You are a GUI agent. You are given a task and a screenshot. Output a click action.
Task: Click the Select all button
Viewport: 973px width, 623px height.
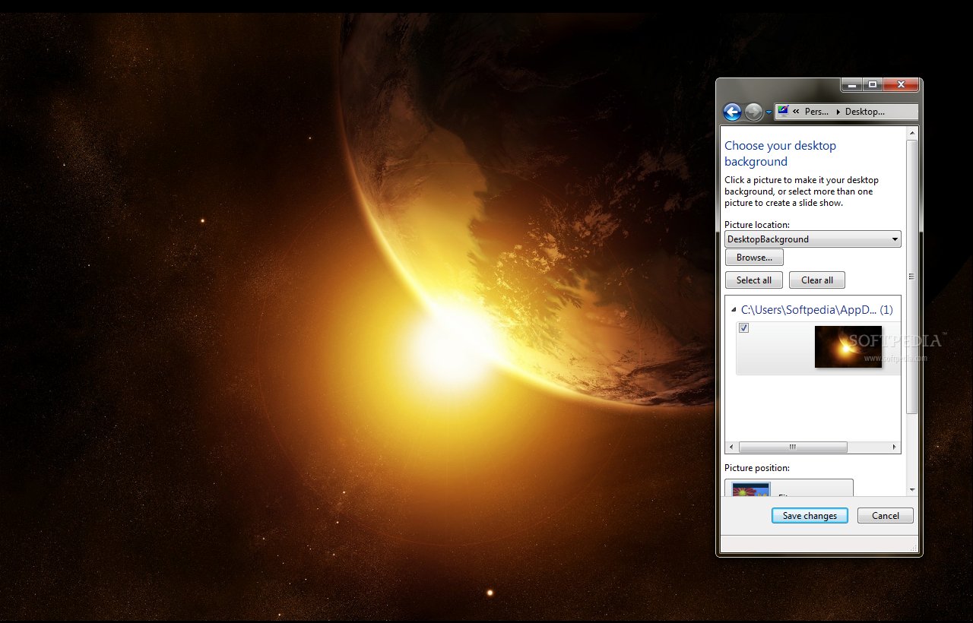[x=754, y=280]
